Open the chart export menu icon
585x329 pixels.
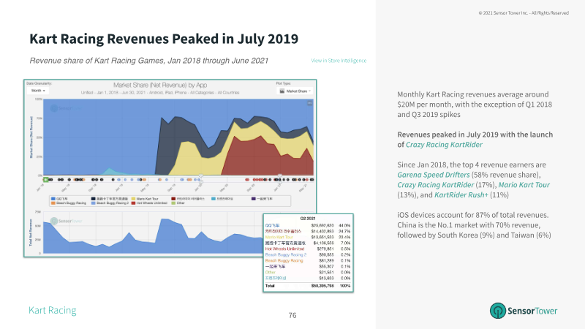(309, 103)
